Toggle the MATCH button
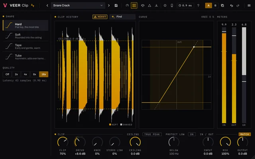255x159 pixels. [x=245, y=134]
